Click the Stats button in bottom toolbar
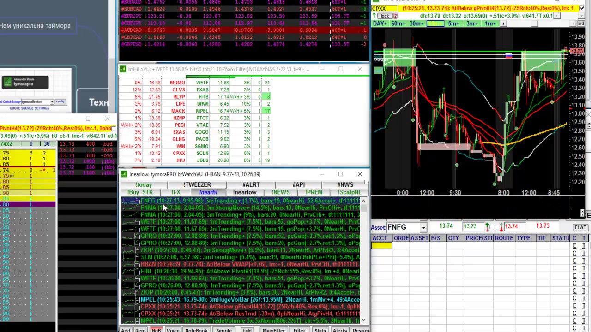 pos(320,330)
